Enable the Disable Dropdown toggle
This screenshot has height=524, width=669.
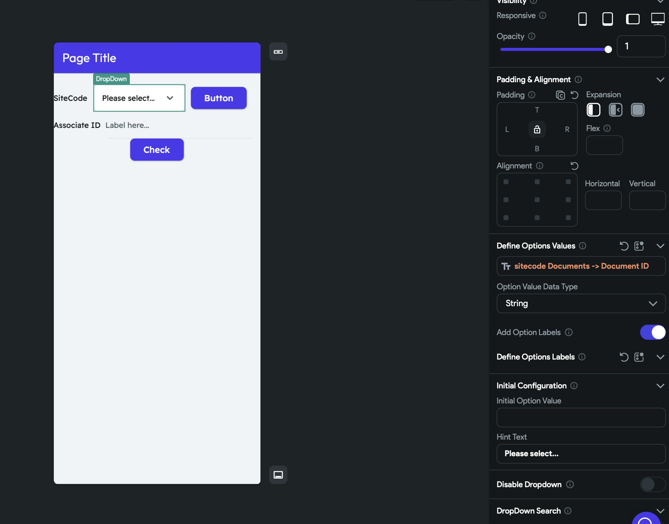tap(652, 484)
